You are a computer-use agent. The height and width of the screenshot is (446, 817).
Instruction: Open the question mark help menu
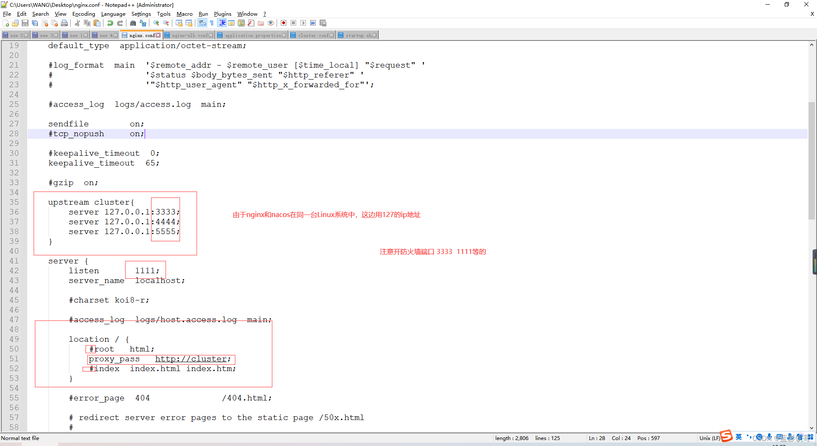[x=265, y=14]
